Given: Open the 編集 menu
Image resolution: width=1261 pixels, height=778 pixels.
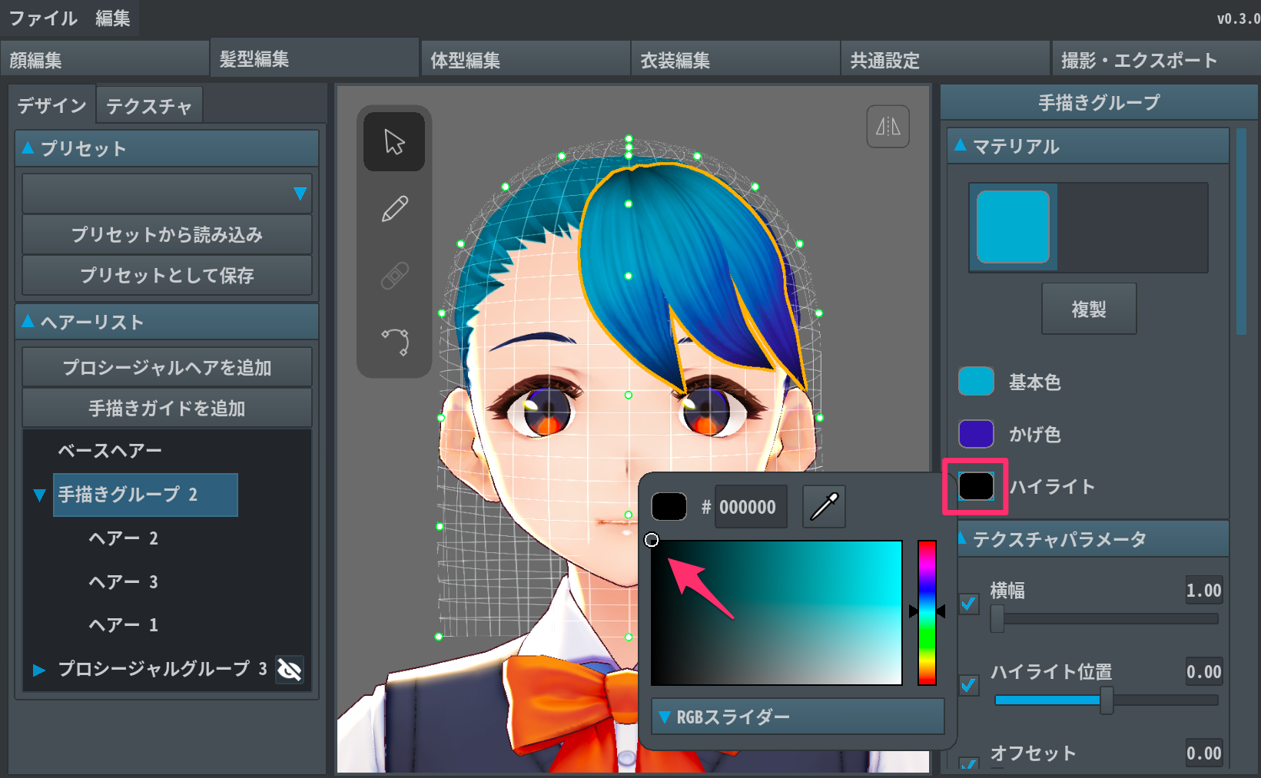Looking at the screenshot, I should (112, 18).
